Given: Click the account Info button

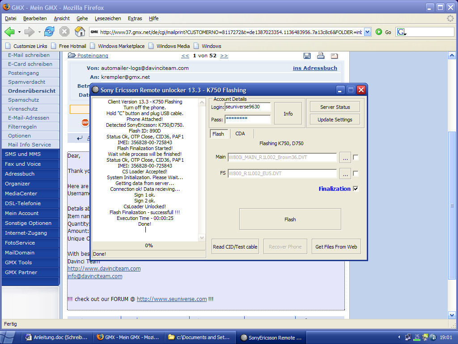Looking at the screenshot, I should pyautogui.click(x=288, y=114).
